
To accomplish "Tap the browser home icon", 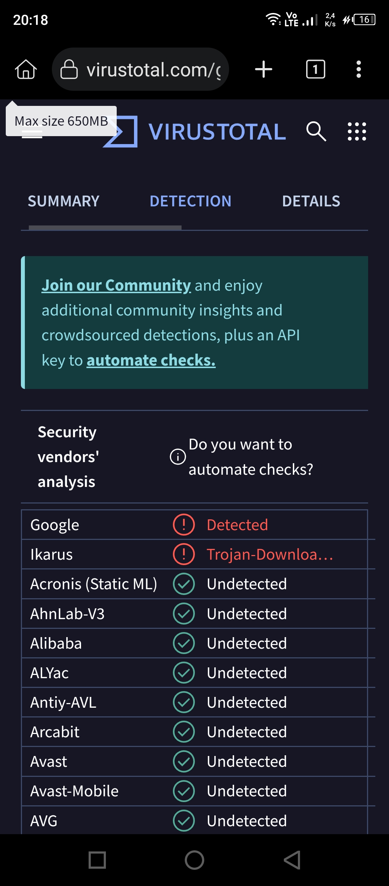I will click(x=26, y=69).
